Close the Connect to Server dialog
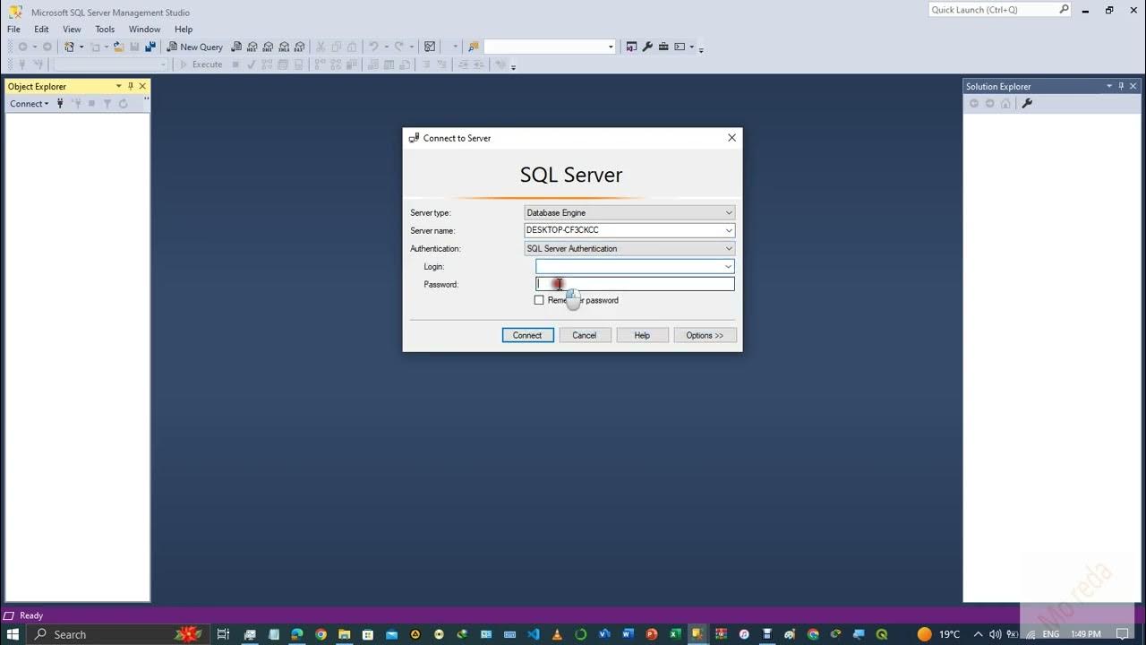The width and height of the screenshot is (1146, 645). click(731, 138)
